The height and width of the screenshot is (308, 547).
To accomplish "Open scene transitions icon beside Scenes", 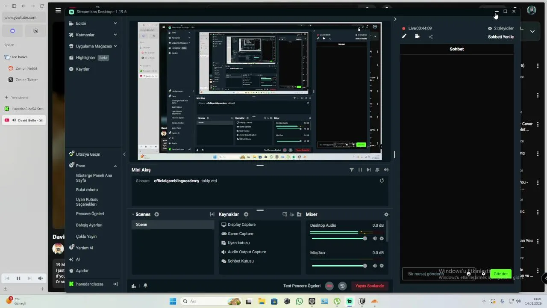I will click(x=212, y=214).
